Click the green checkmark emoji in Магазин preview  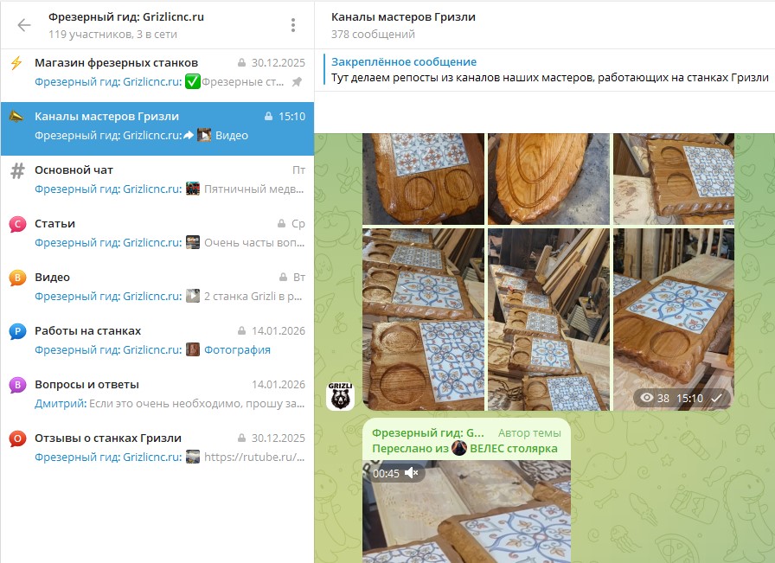pos(193,81)
